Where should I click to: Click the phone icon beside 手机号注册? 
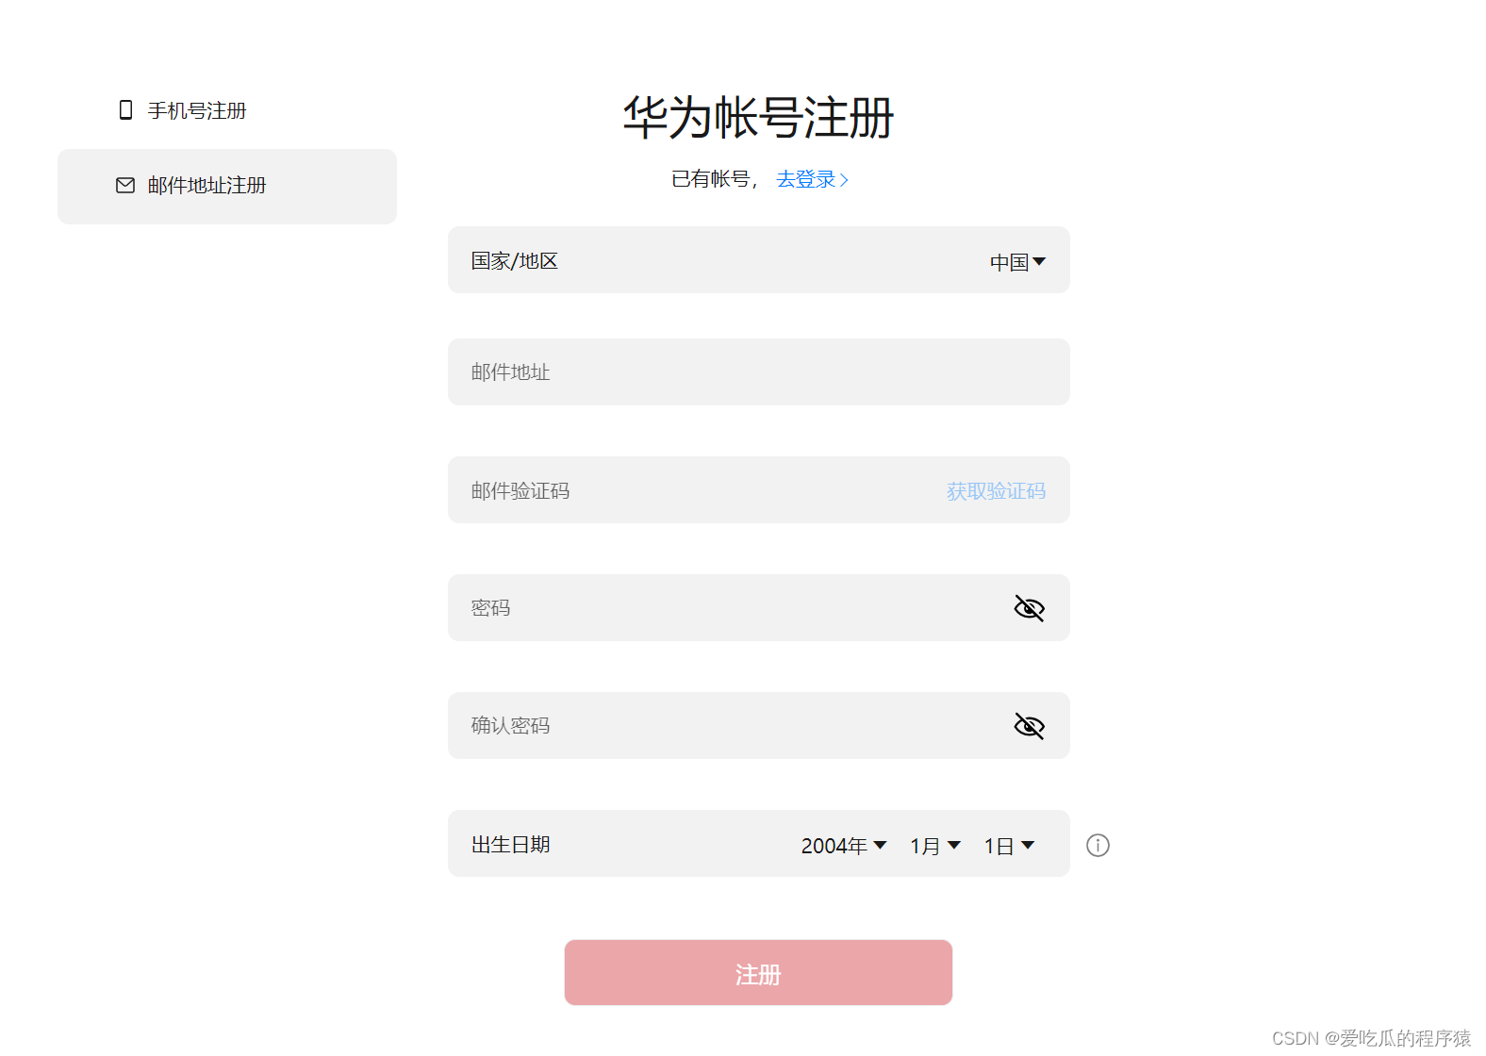(x=125, y=110)
